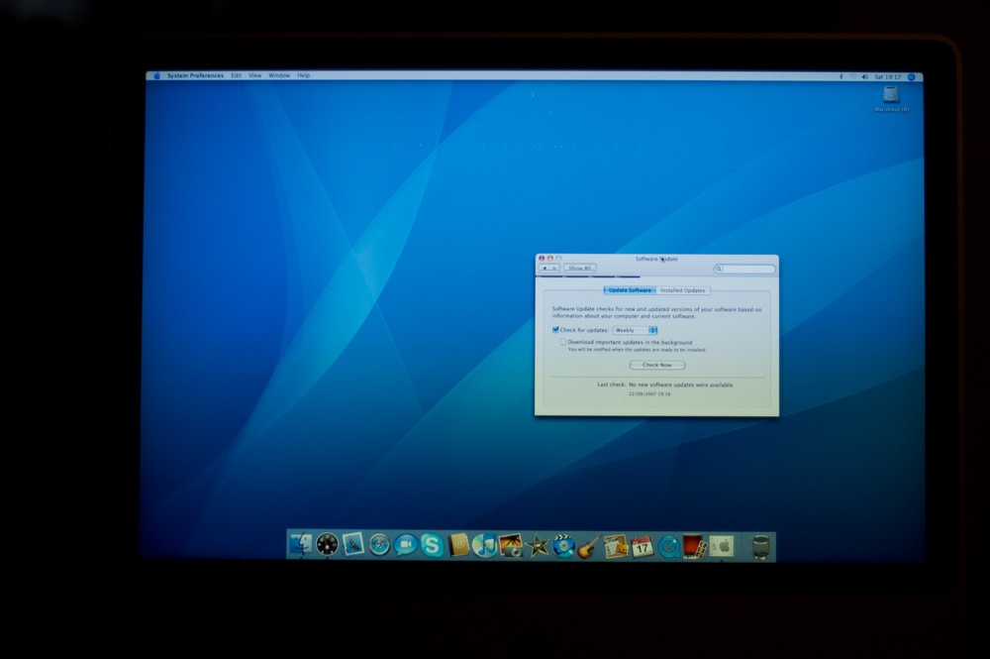The image size is (990, 659).
Task: Click the Wi-Fi status icon in menu bar
Action: click(853, 77)
